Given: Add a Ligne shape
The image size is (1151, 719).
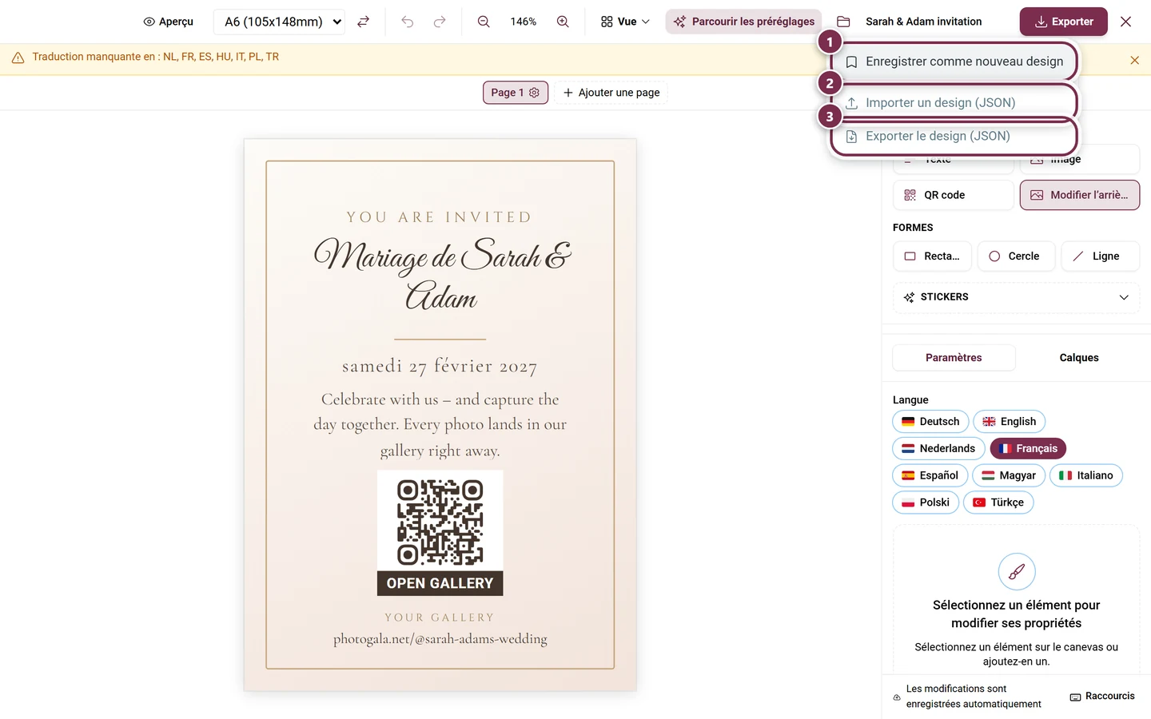Looking at the screenshot, I should [x=1101, y=256].
